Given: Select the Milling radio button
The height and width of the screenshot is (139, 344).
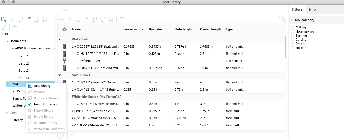Looking at the screenshot, I should pyautogui.click(x=292, y=27).
